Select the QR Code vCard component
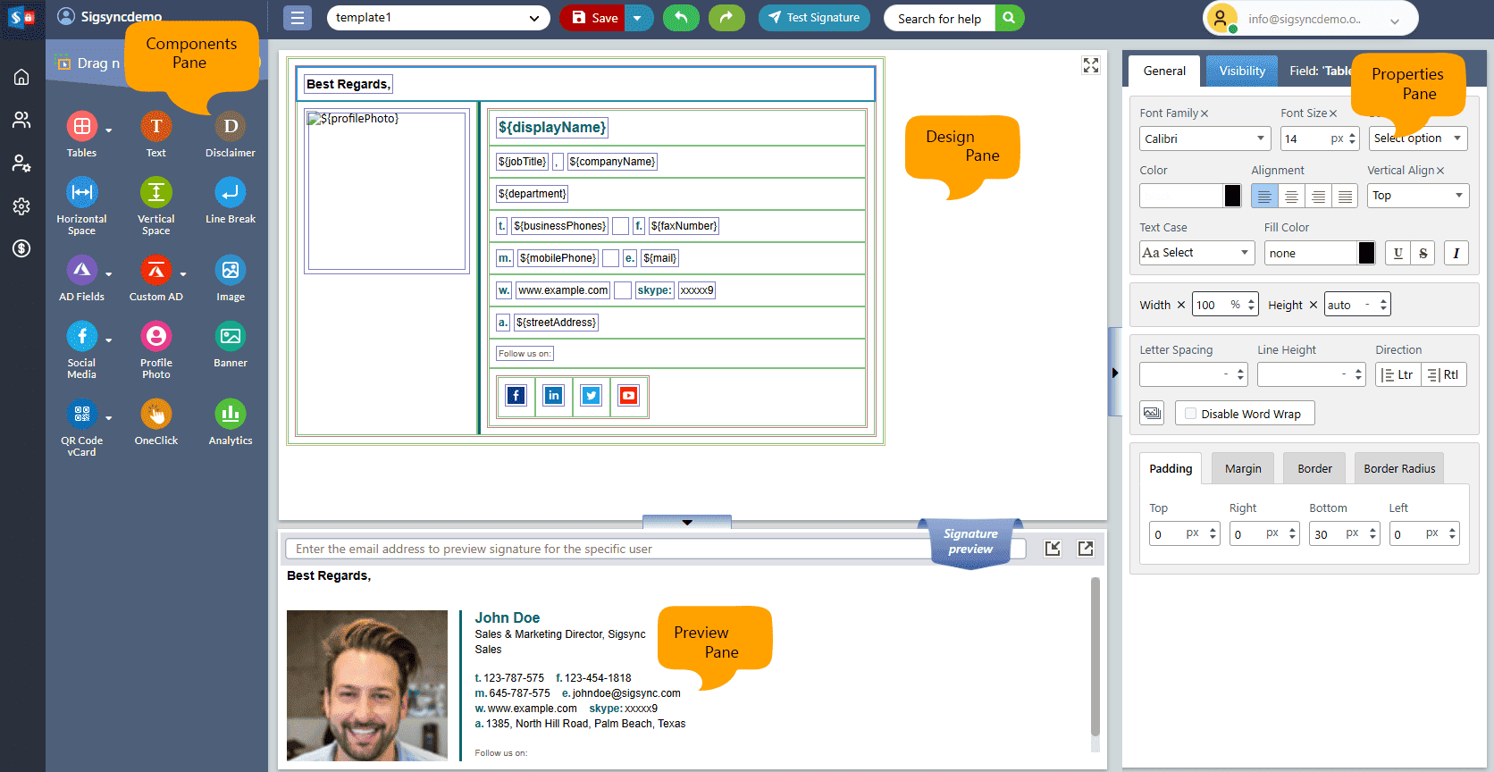This screenshot has height=772, width=1494. pos(82,415)
